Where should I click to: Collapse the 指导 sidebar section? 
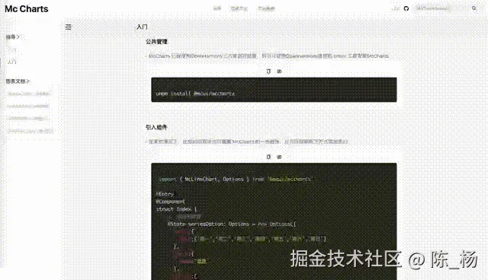[13, 37]
